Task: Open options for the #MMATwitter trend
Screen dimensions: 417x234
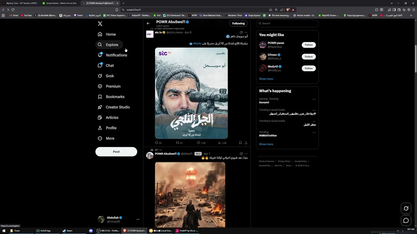Action: click(x=314, y=132)
